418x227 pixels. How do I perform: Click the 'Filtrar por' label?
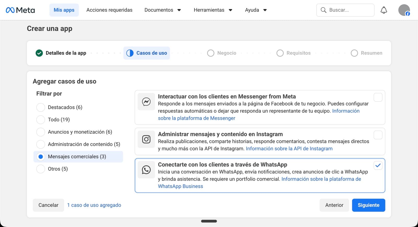click(49, 94)
